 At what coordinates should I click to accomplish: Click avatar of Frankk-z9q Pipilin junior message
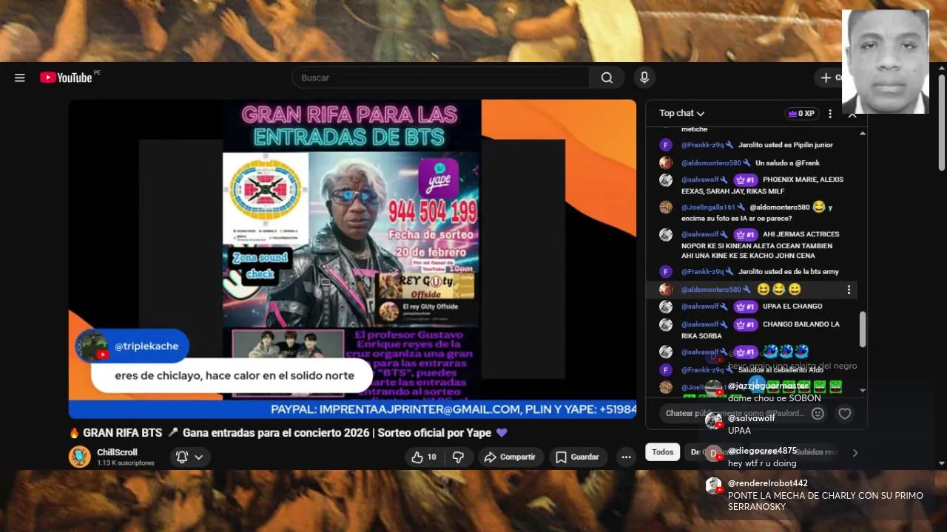tap(666, 145)
